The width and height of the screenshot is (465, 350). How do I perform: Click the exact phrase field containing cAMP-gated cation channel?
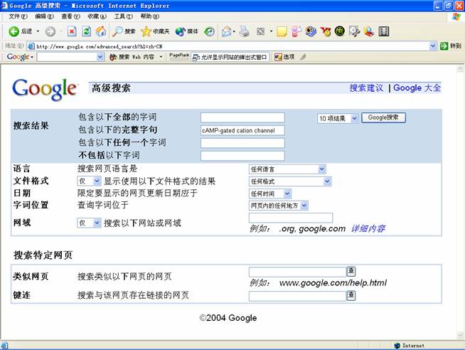pyautogui.click(x=242, y=130)
